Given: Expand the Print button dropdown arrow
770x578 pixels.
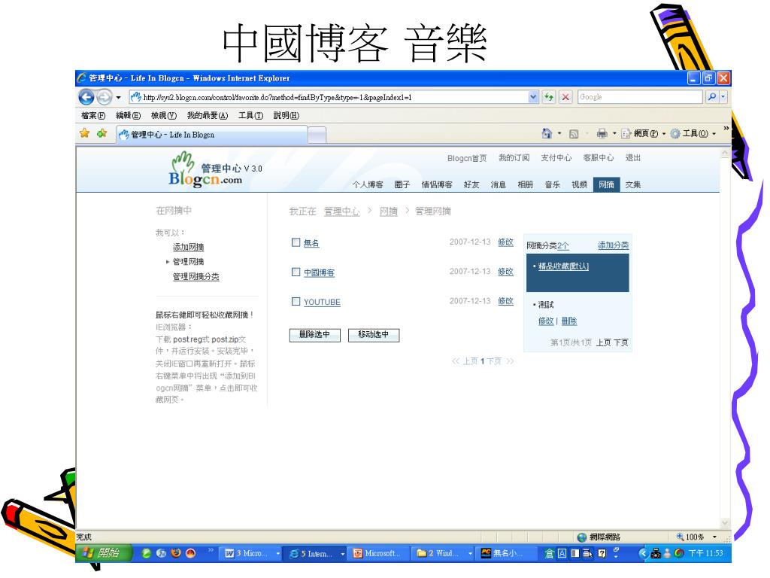Looking at the screenshot, I should point(614,133).
